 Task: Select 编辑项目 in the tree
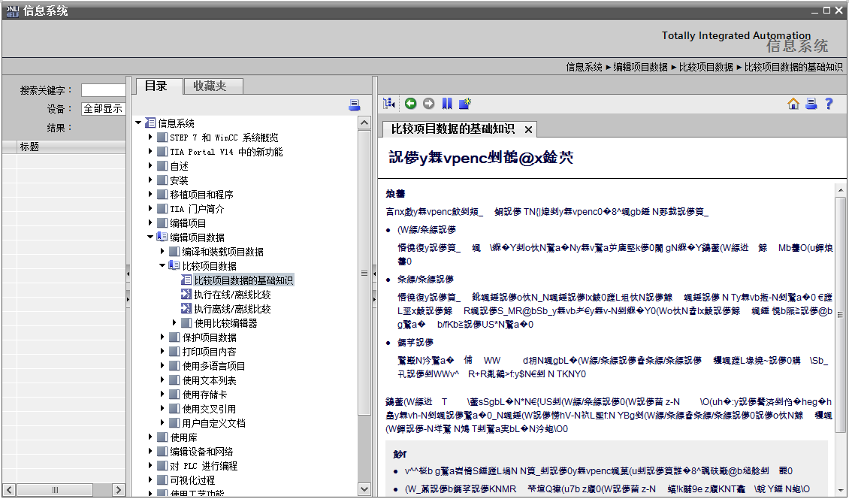[188, 222]
